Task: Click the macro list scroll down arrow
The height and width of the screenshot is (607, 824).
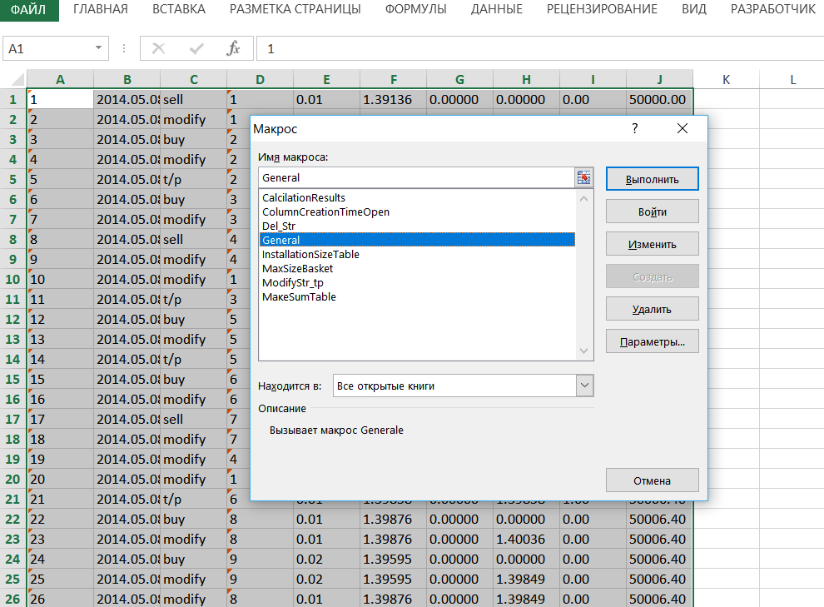Action: 583,351
